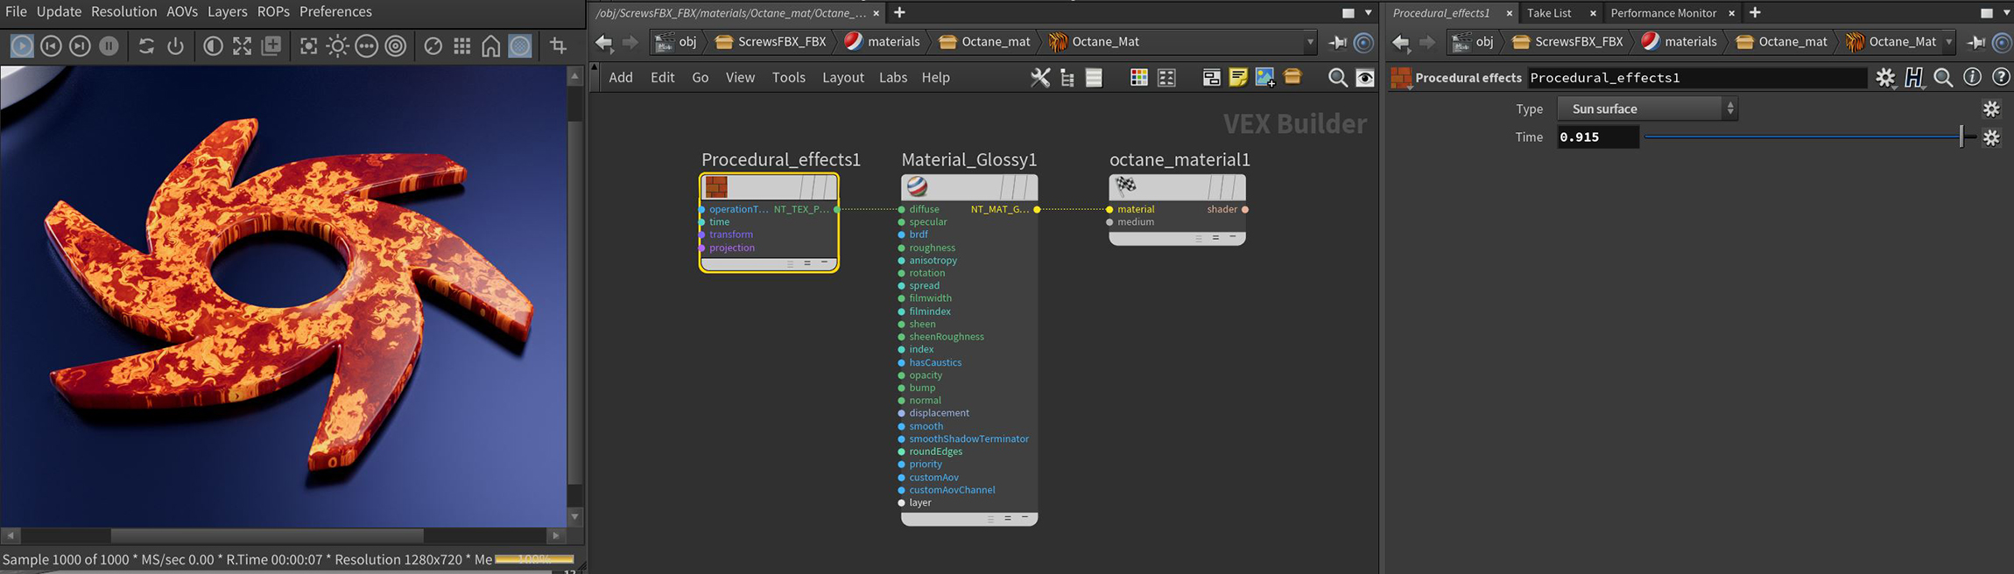Click the Time slider track
The image size is (2014, 574).
point(1795,137)
